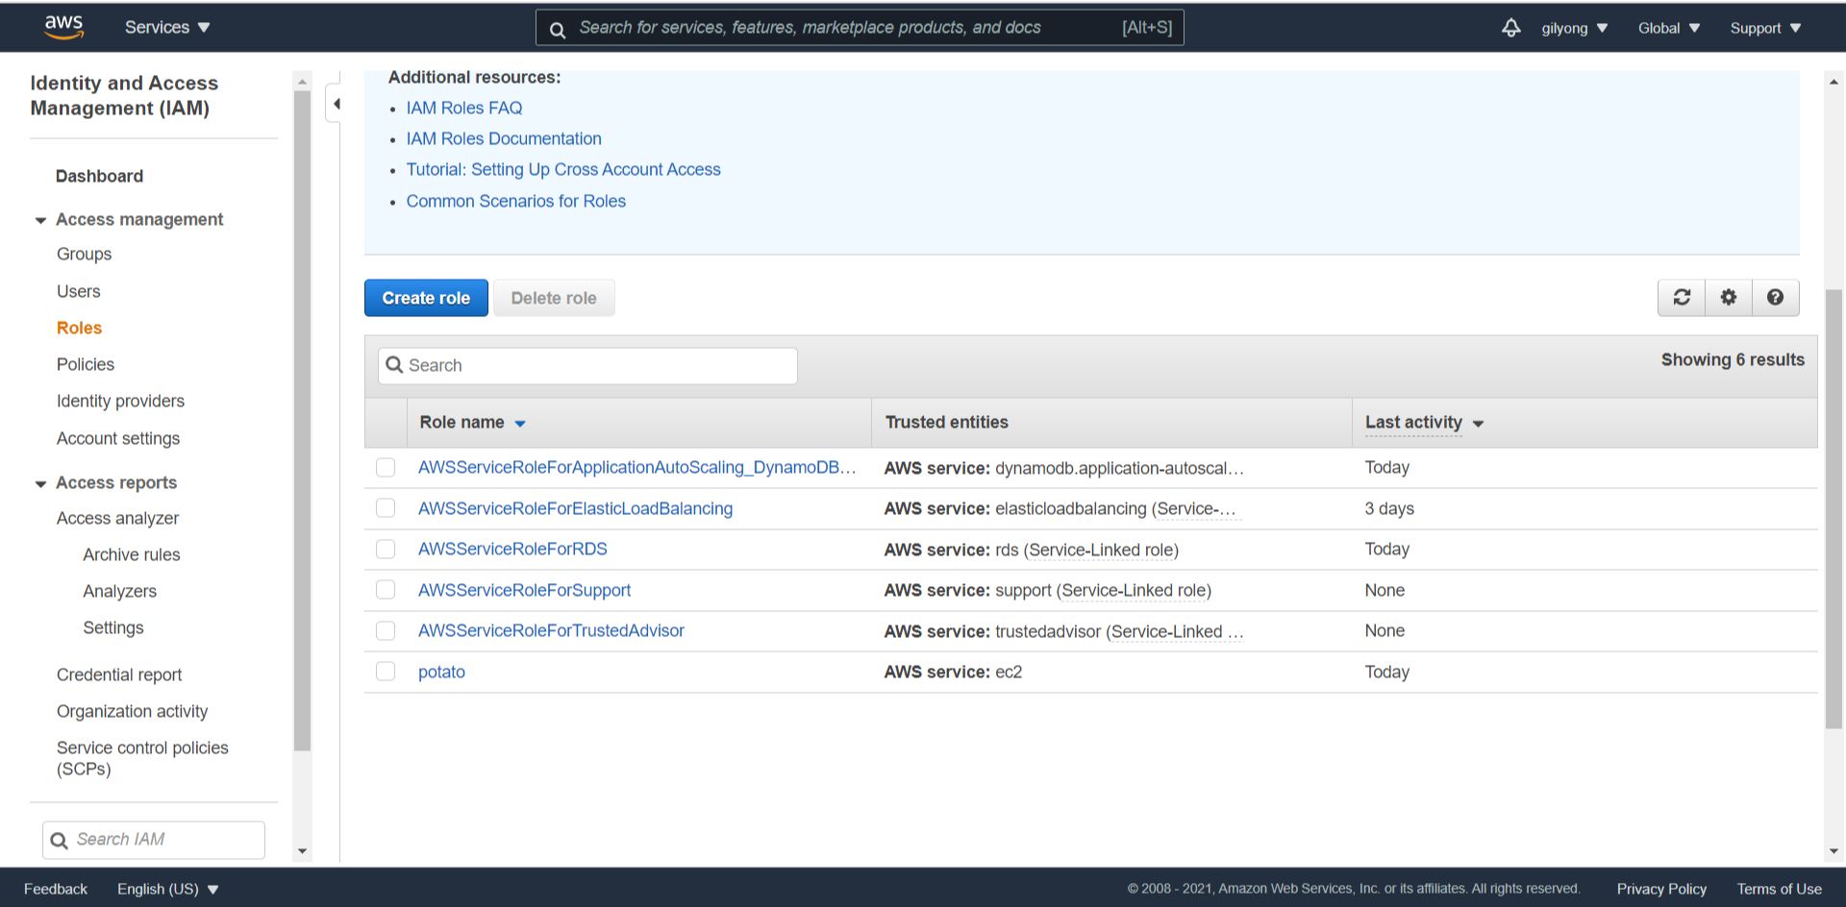Open Credential report page
This screenshot has width=1846, height=907.
pyautogui.click(x=119, y=674)
